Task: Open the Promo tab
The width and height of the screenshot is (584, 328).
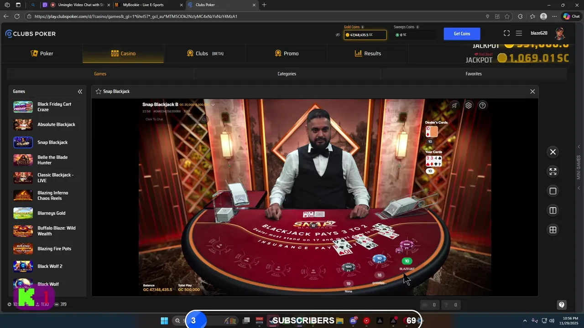Action: (287, 53)
